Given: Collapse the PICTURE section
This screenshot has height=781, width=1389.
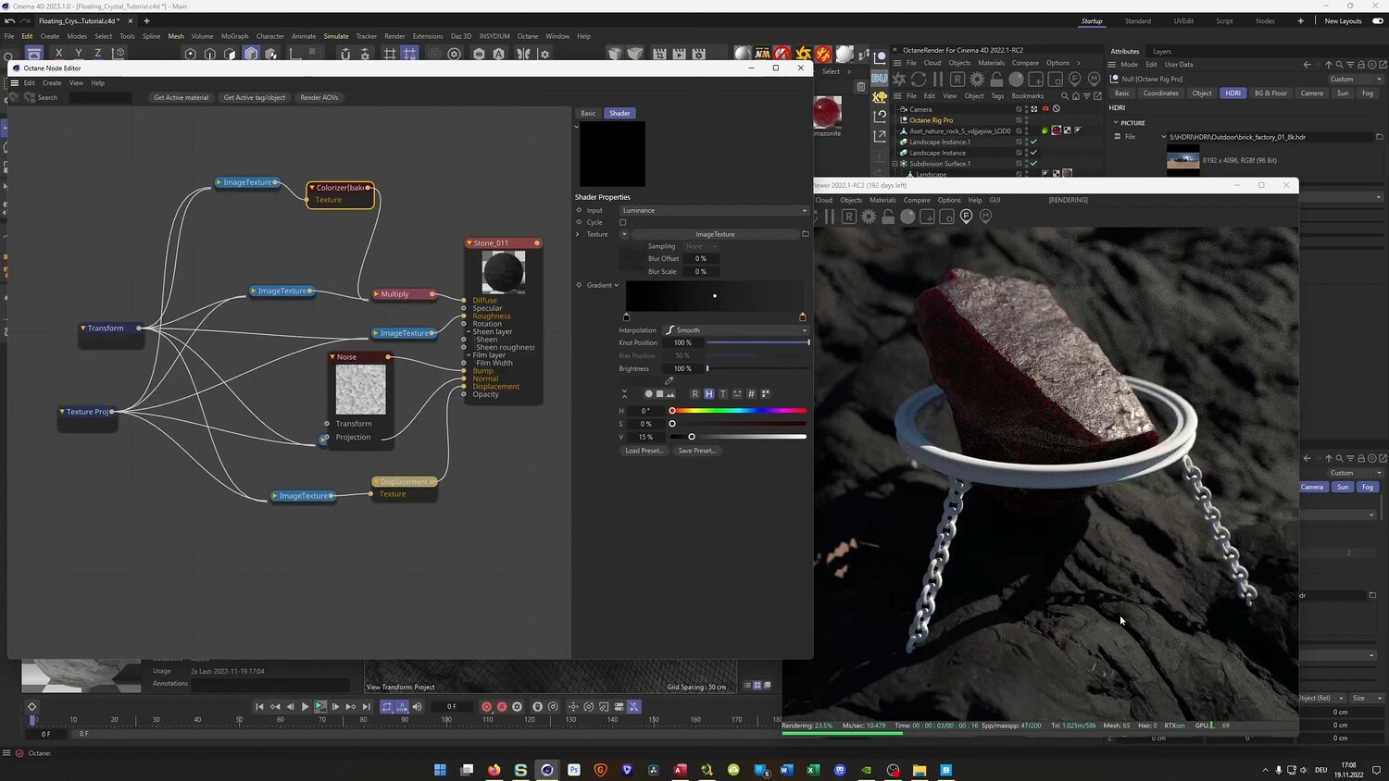Looking at the screenshot, I should click(1115, 123).
